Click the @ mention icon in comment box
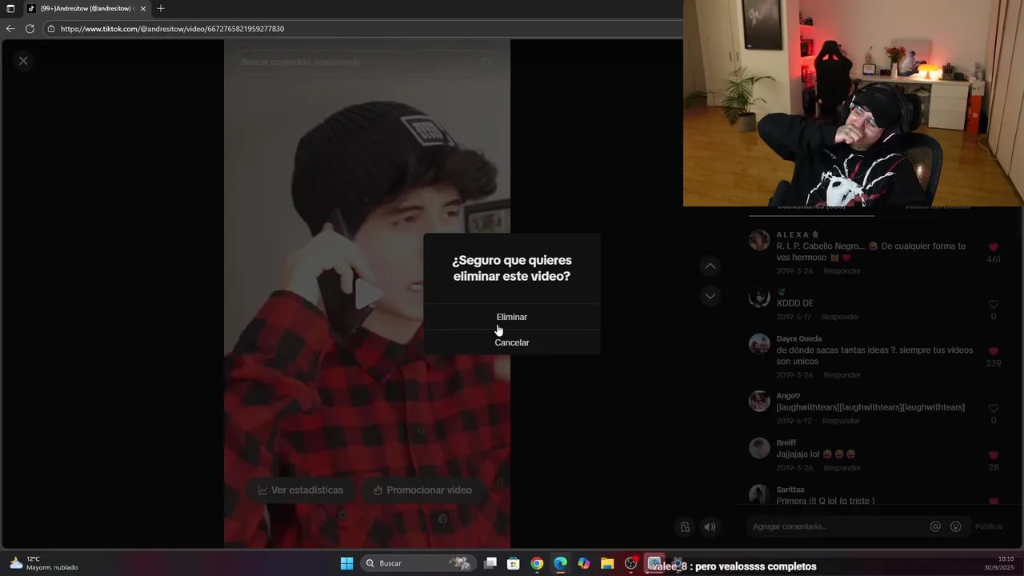This screenshot has width=1024, height=576. click(x=935, y=526)
